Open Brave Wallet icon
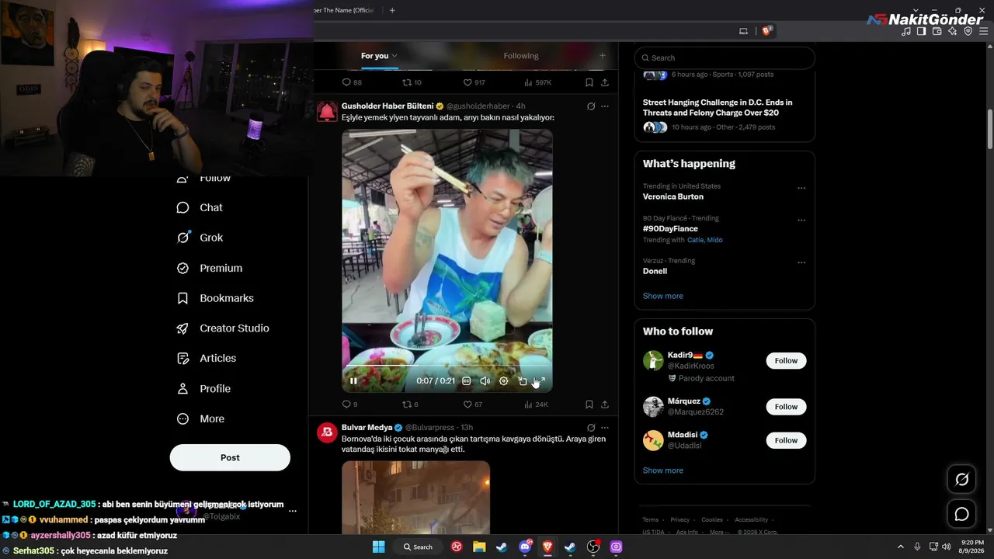 937,31
